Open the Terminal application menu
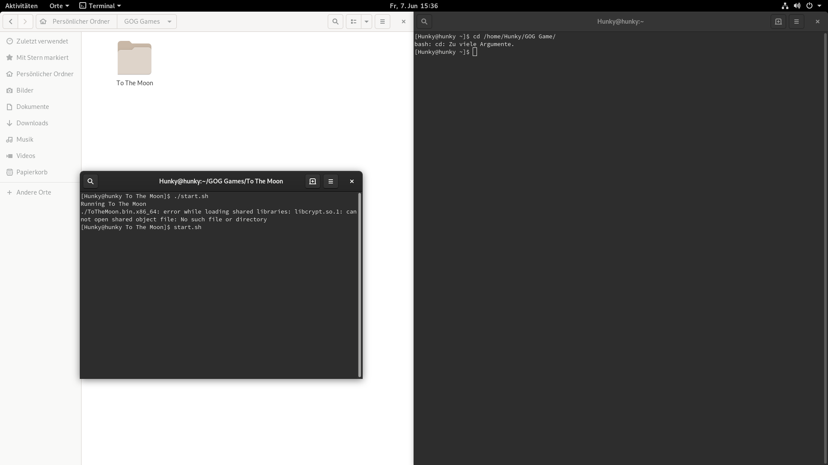 [101, 6]
